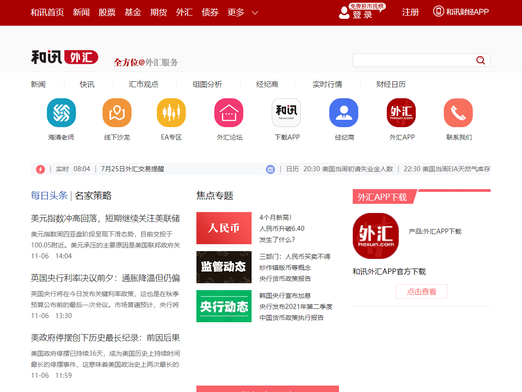Open the EA专区 candlestick icon
522x392 pixels.
[171, 112]
